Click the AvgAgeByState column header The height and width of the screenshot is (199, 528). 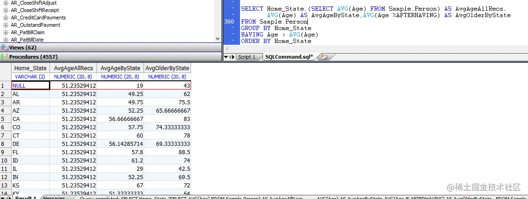(x=120, y=68)
